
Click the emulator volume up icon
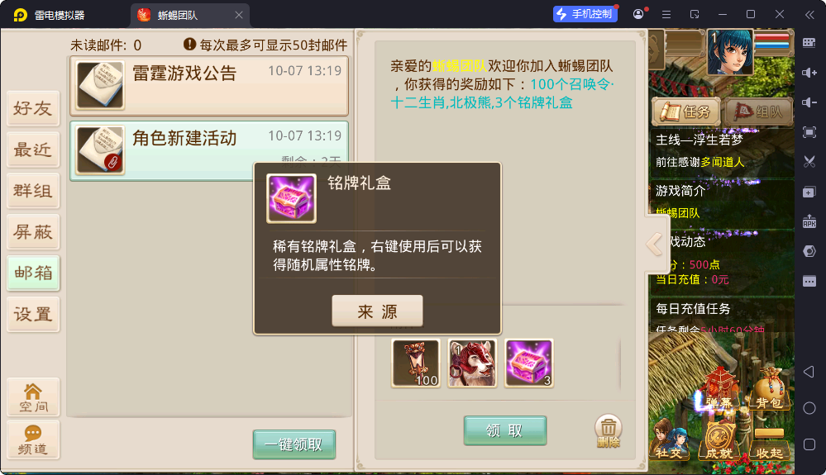pyautogui.click(x=809, y=73)
